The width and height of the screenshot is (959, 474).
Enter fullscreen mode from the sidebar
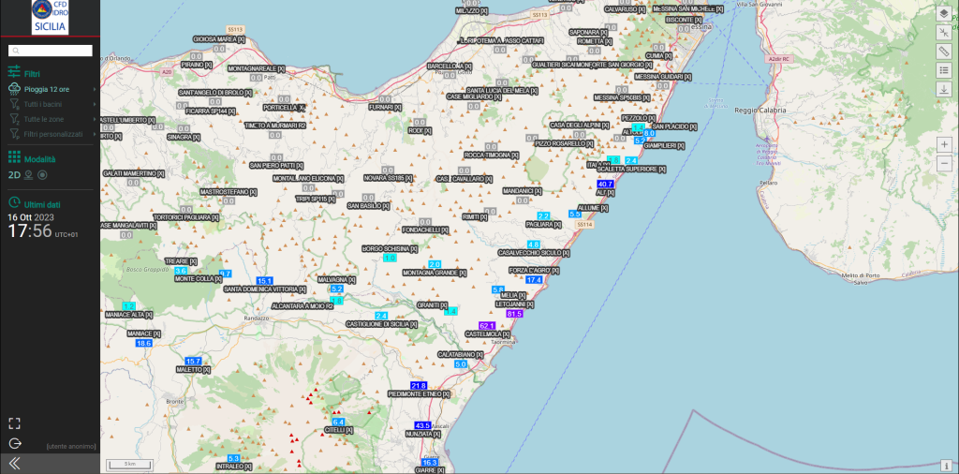coord(14,423)
